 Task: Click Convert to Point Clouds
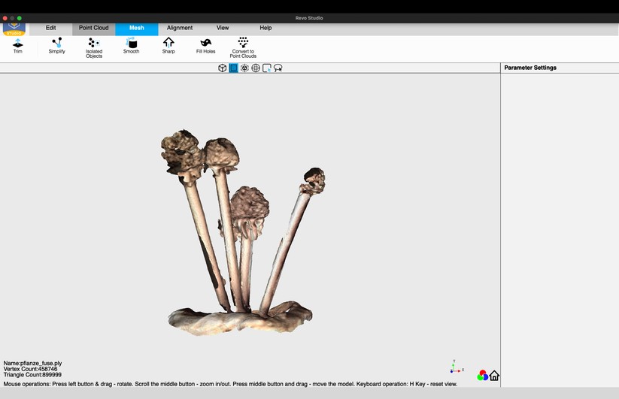[243, 47]
